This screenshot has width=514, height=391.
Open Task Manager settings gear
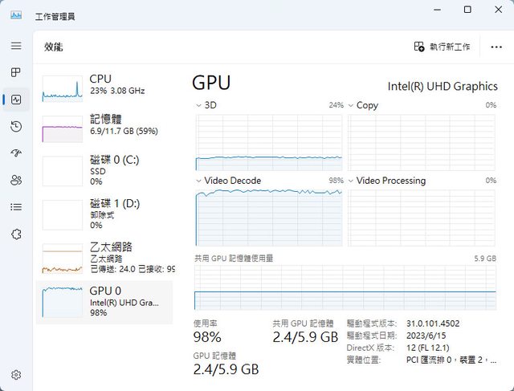[x=16, y=374]
